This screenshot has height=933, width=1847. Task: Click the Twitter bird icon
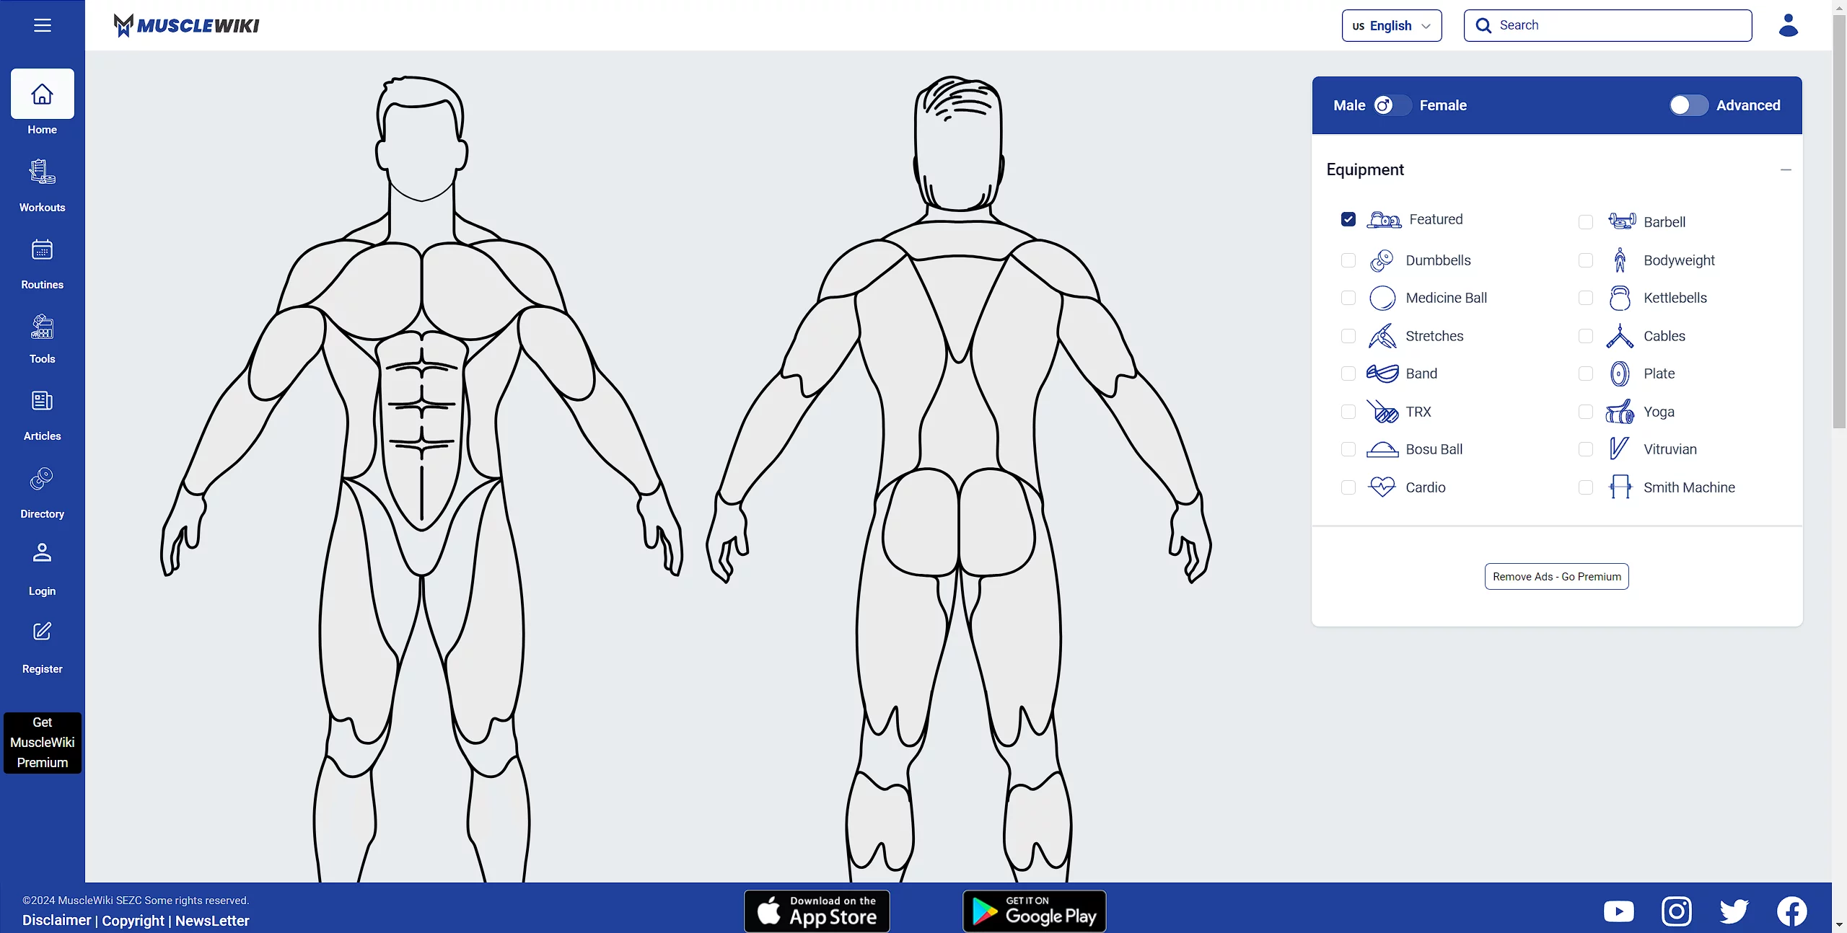pyautogui.click(x=1734, y=911)
